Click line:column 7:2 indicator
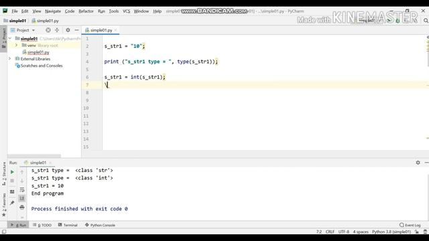Image resolution: width=429 pixels, height=241 pixels. pyautogui.click(x=319, y=232)
